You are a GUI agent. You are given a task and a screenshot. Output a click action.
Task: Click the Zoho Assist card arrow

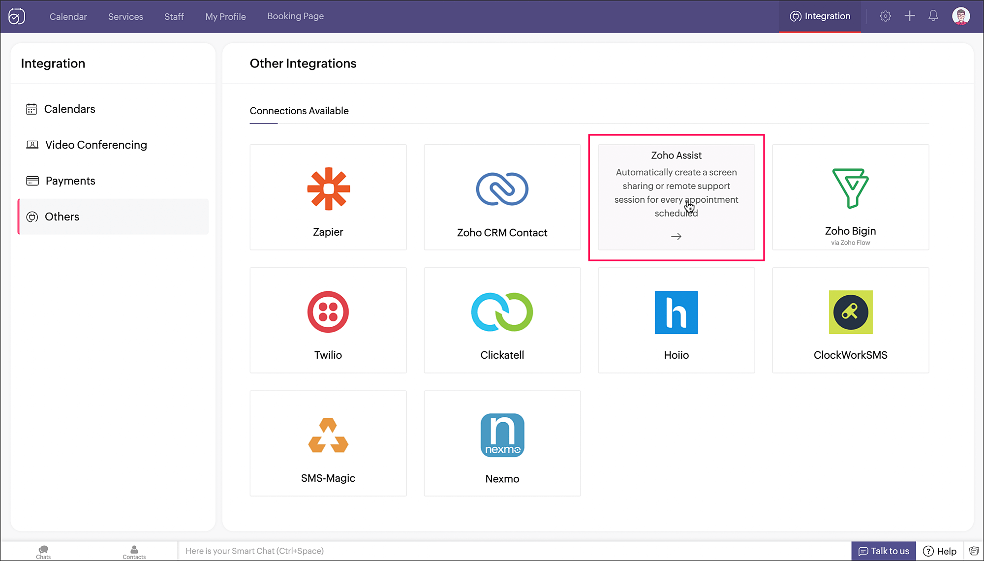676,237
